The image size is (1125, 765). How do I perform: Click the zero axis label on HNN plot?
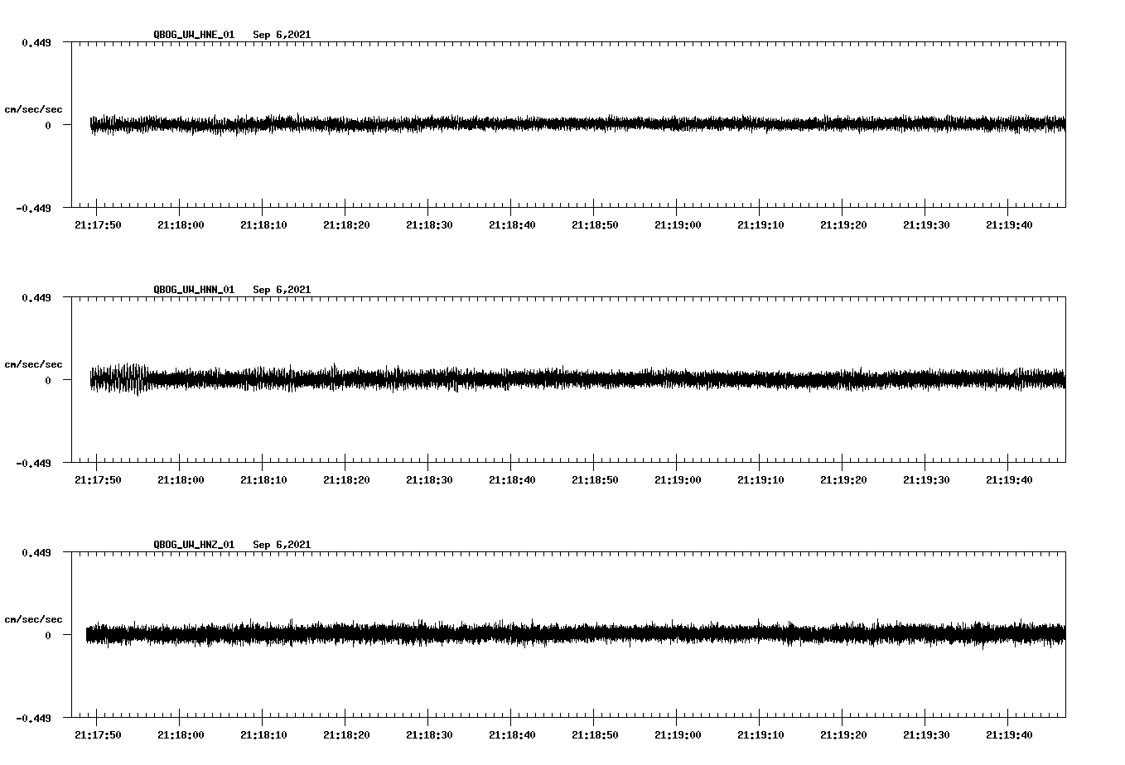48,380
